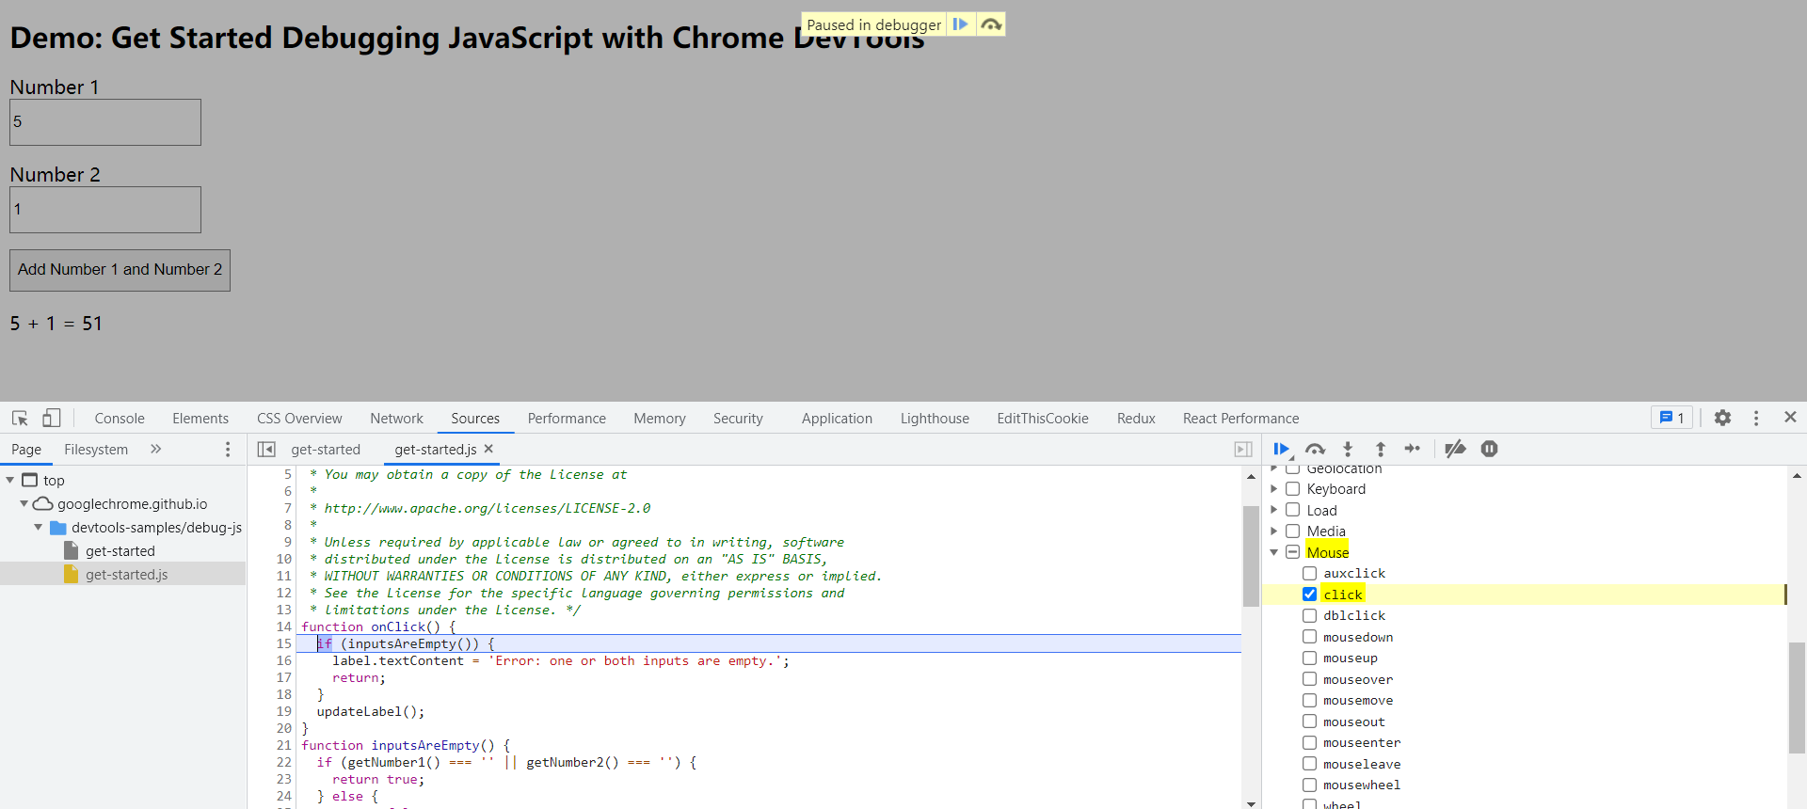Enable mousewheel event breakpoint
This screenshot has height=809, width=1807.
1309,785
